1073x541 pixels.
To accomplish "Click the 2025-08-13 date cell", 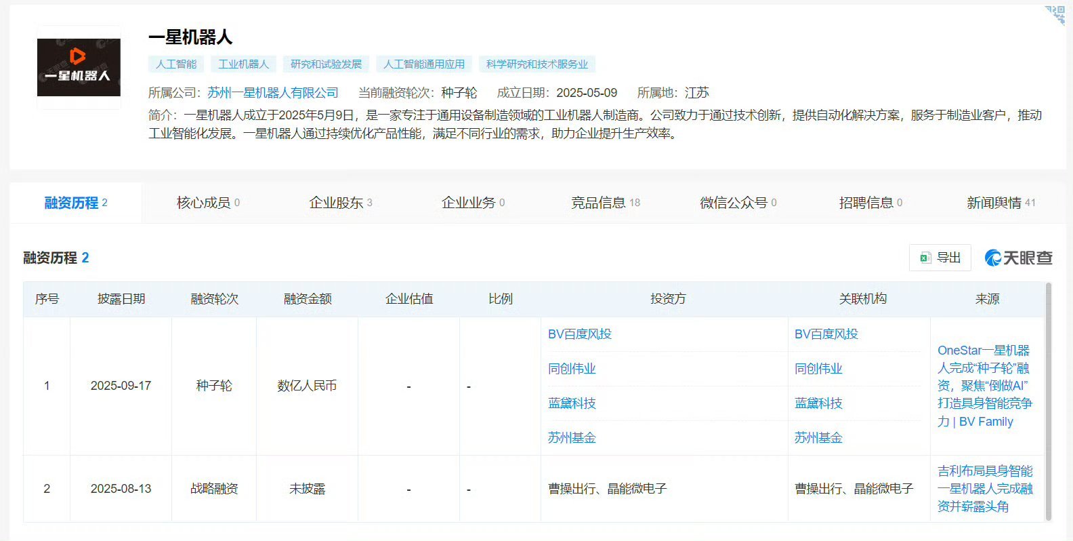I will [x=121, y=489].
